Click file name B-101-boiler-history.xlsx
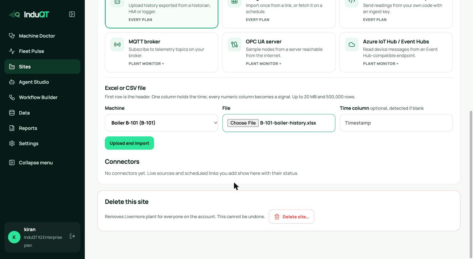Screen dimensions: 473x259 [x=288, y=123]
